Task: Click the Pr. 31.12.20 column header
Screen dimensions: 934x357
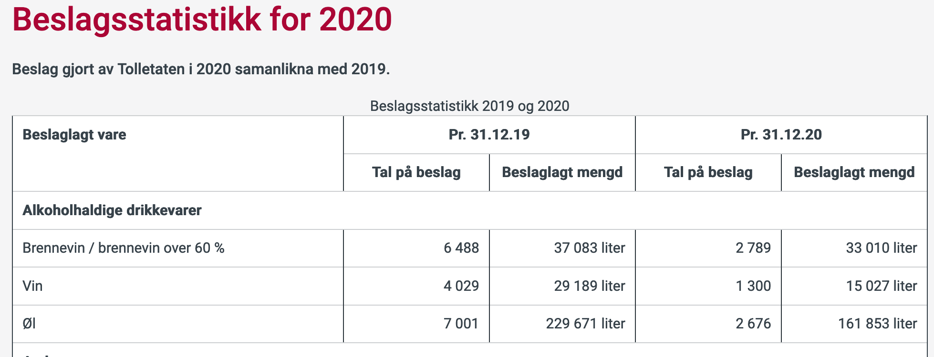Action: coord(781,134)
